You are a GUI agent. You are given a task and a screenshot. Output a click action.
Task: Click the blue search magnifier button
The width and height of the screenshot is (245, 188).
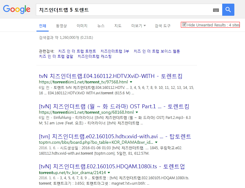pyautogui.click(x=228, y=10)
